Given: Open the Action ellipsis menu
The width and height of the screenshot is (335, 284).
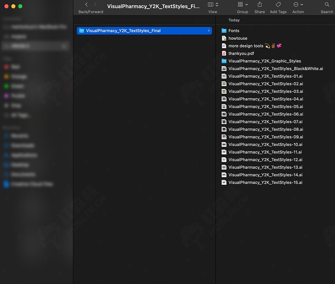Looking at the screenshot, I should [x=296, y=5].
